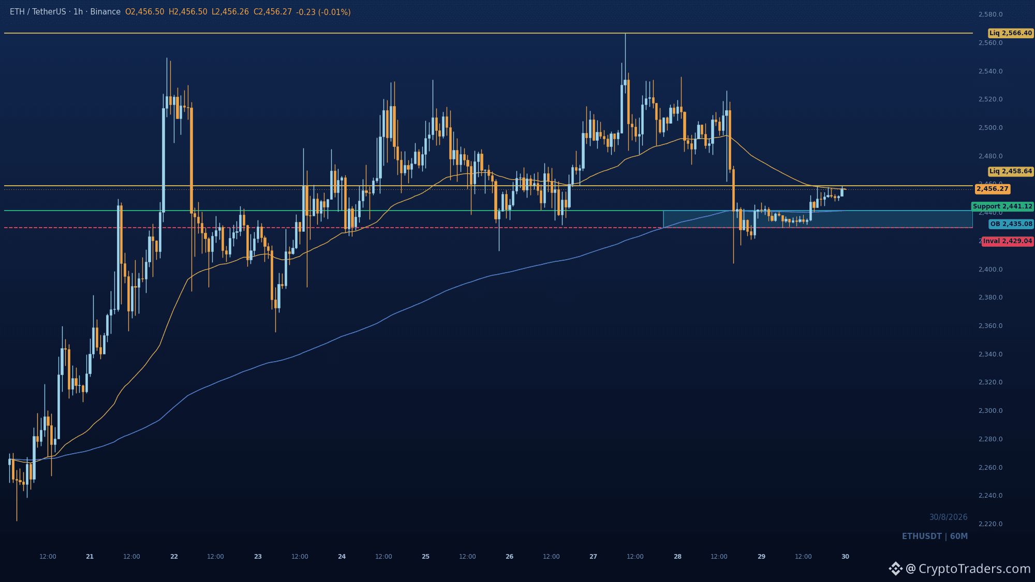Click the shaded order block zone on chart

818,219
